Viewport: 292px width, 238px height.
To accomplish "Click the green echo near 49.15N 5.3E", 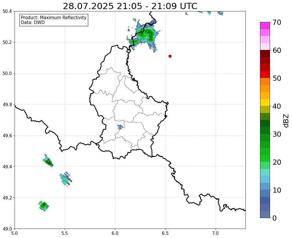I will coord(44,206).
